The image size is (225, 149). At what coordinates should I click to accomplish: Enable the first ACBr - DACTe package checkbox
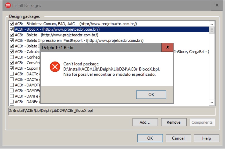coord(12,74)
